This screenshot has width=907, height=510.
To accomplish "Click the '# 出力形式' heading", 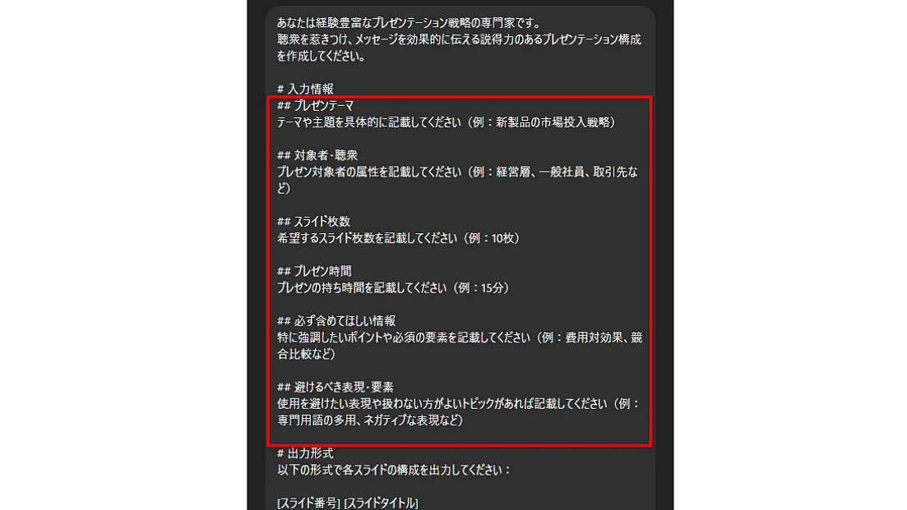I will point(305,453).
